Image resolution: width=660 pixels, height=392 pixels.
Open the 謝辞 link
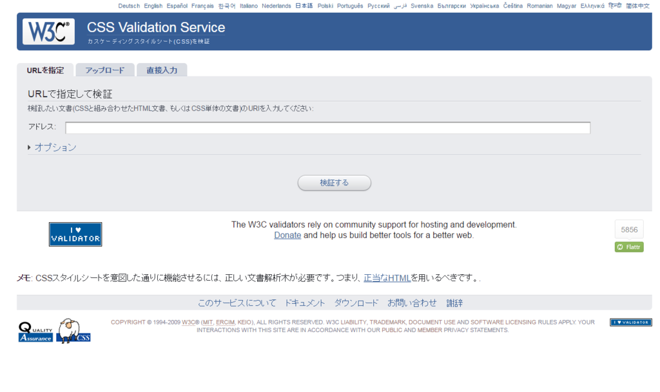(454, 303)
